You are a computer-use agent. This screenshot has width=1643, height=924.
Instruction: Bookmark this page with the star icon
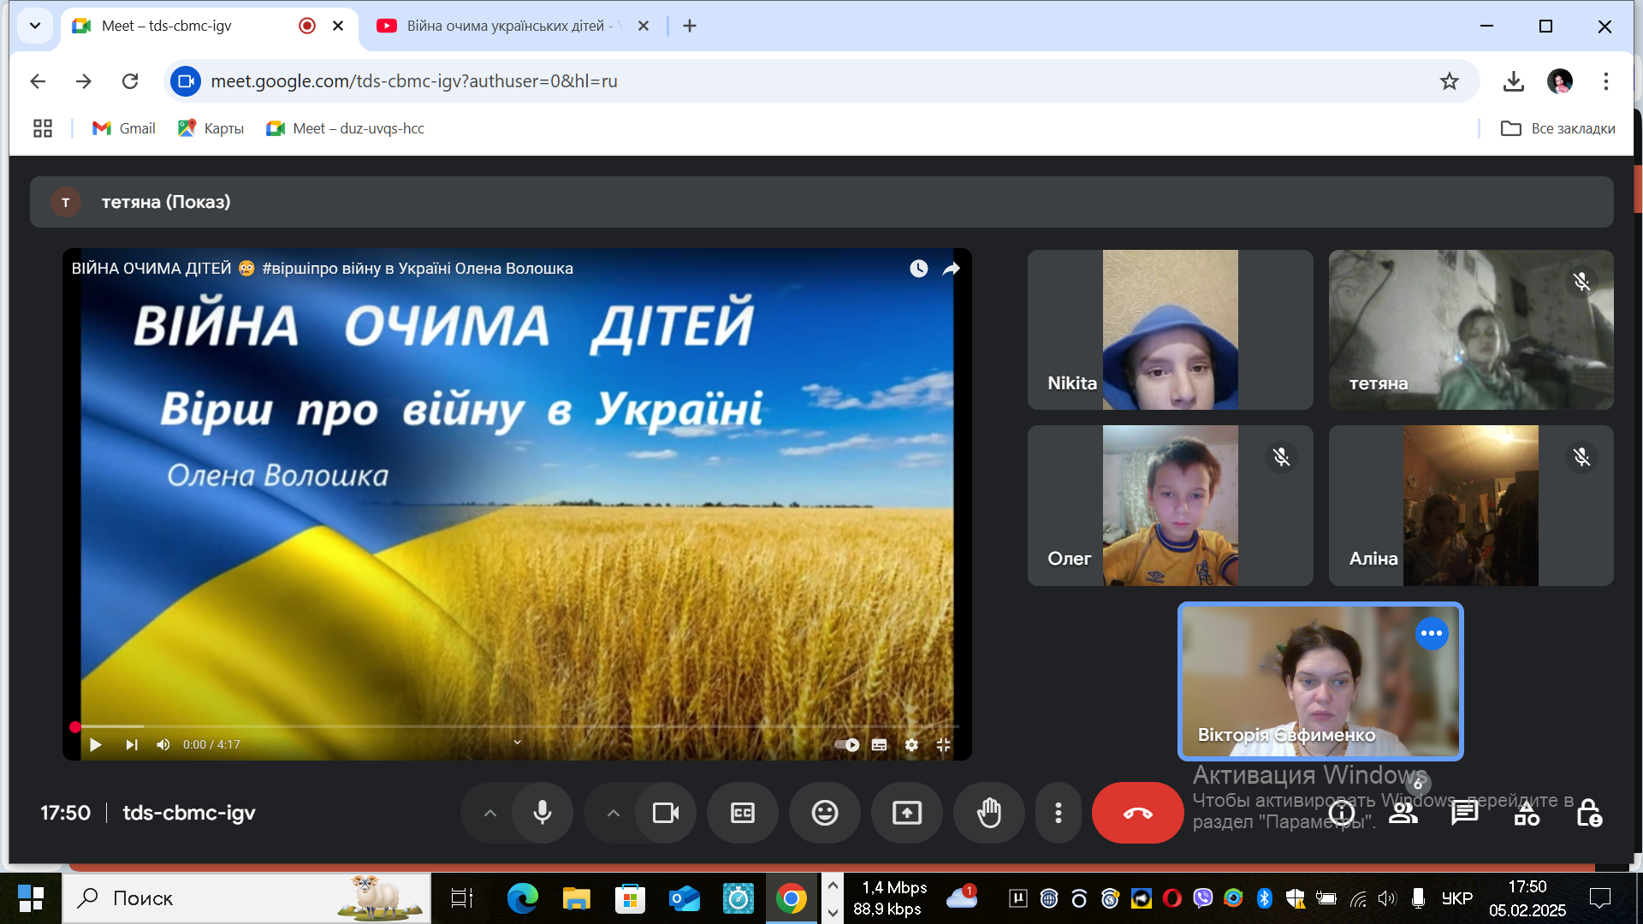1449,81
